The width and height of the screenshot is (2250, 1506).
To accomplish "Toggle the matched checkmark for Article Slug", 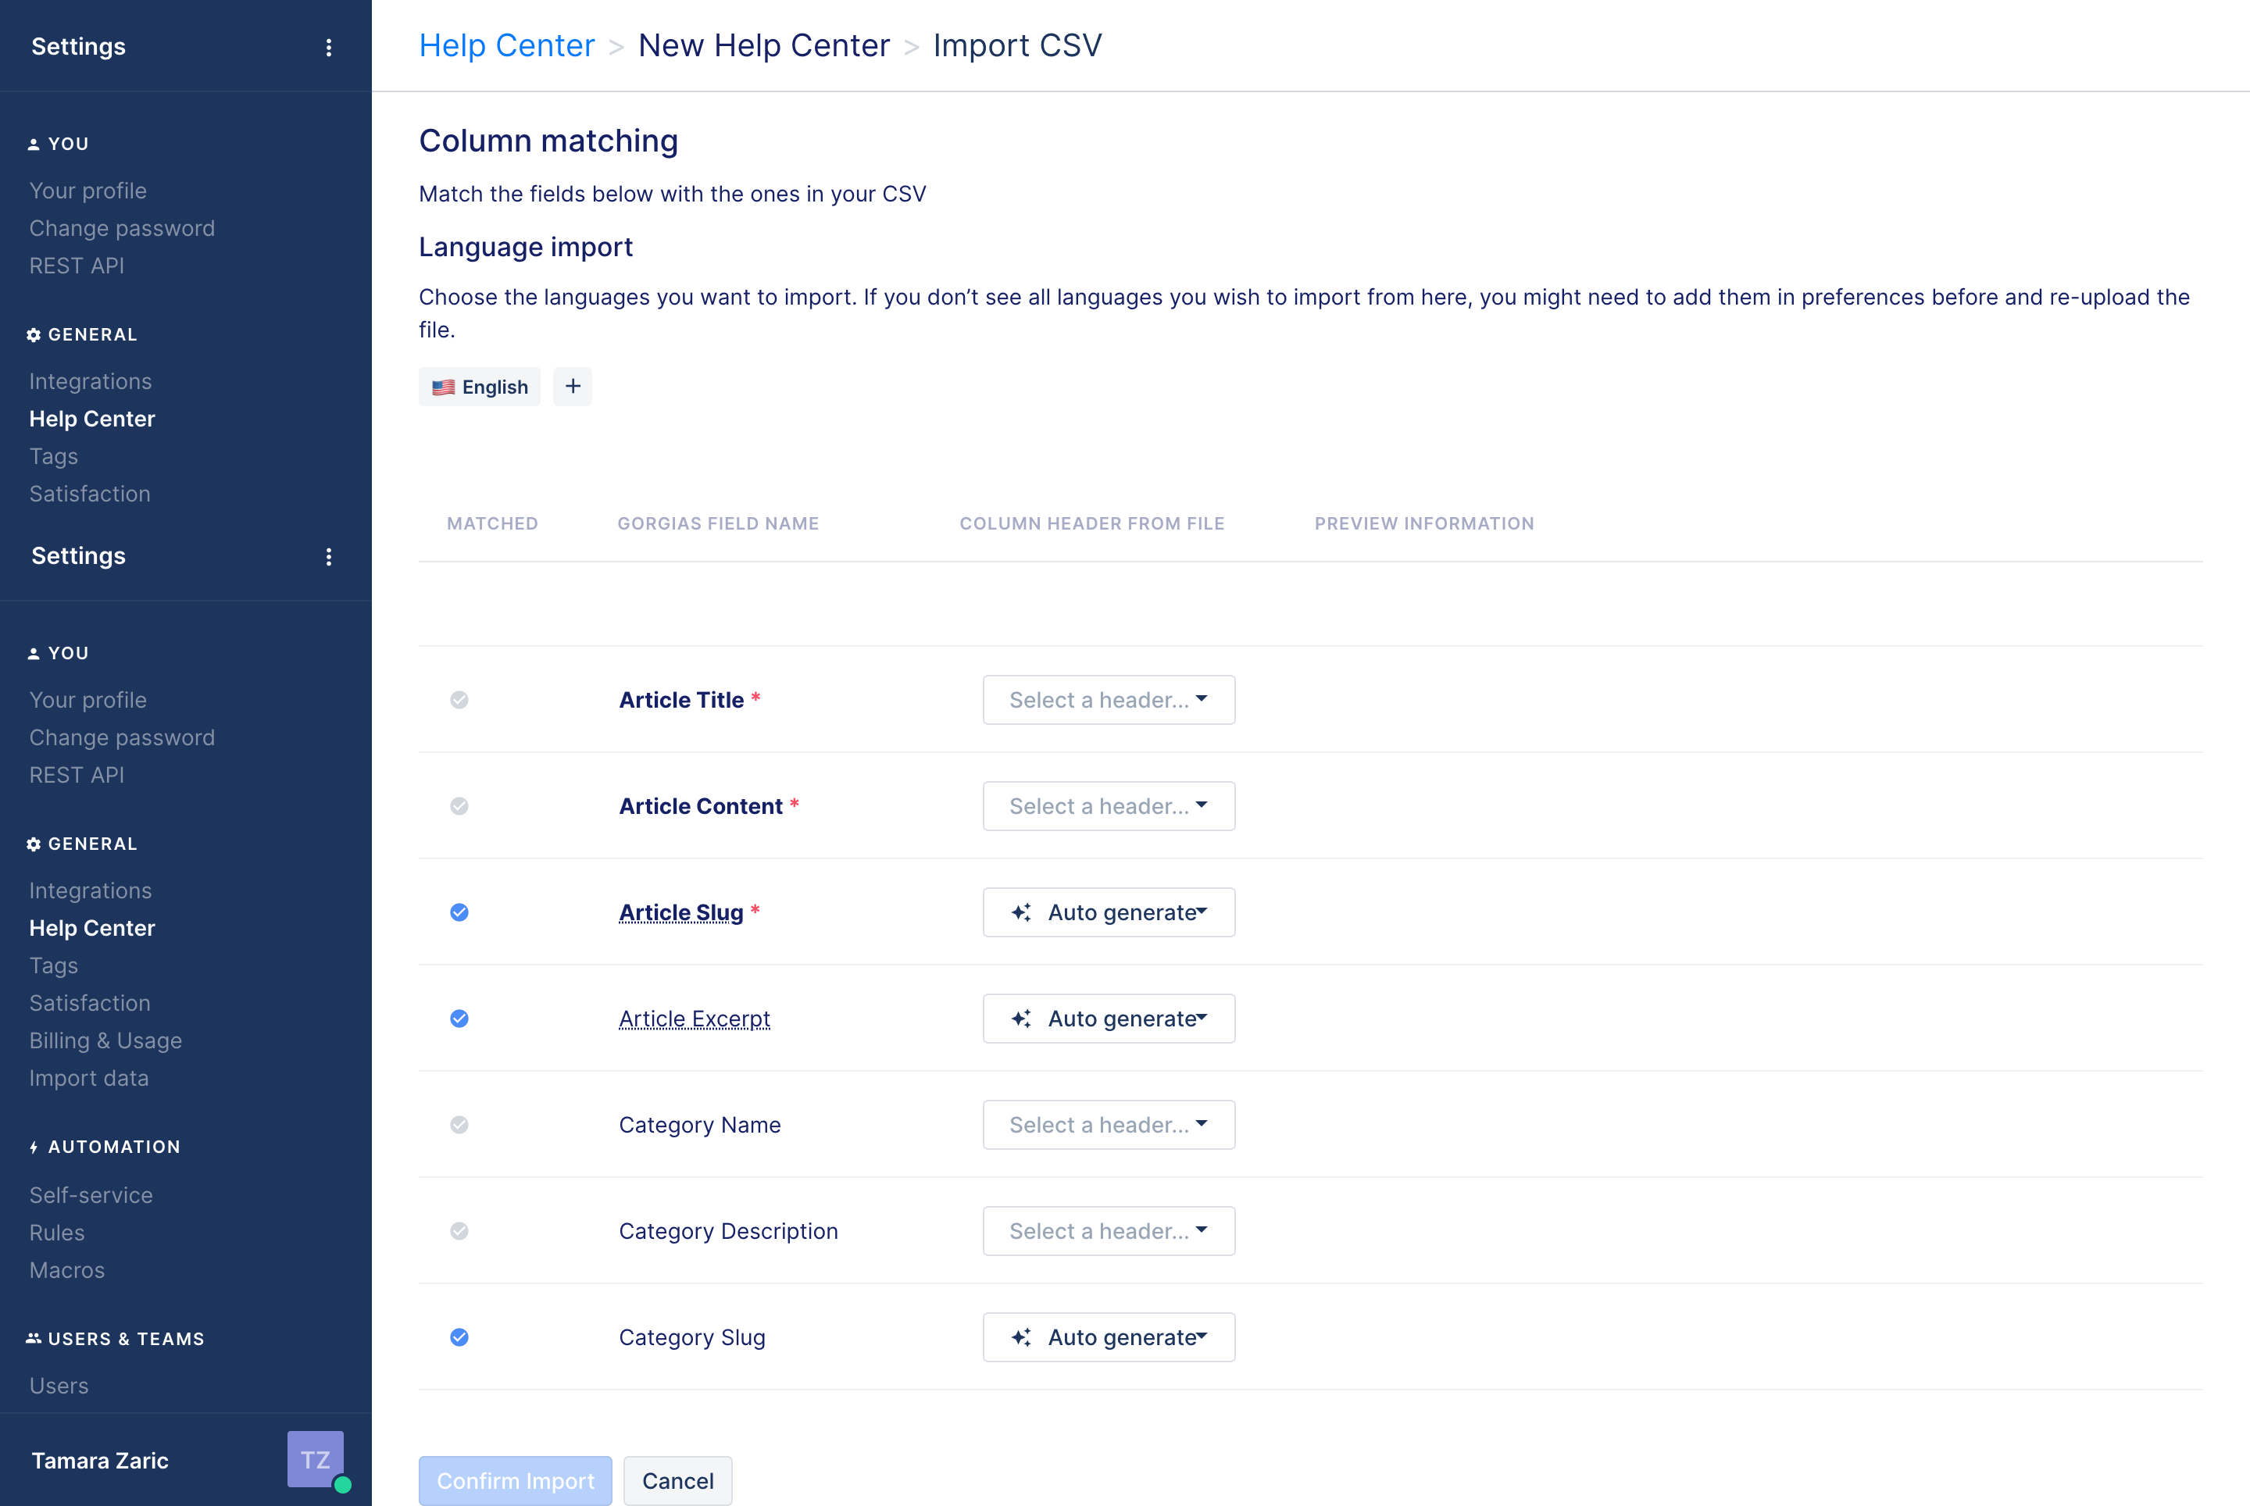I will (459, 912).
